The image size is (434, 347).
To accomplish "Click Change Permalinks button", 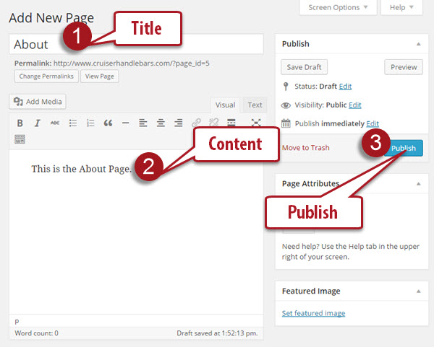I will [46, 76].
